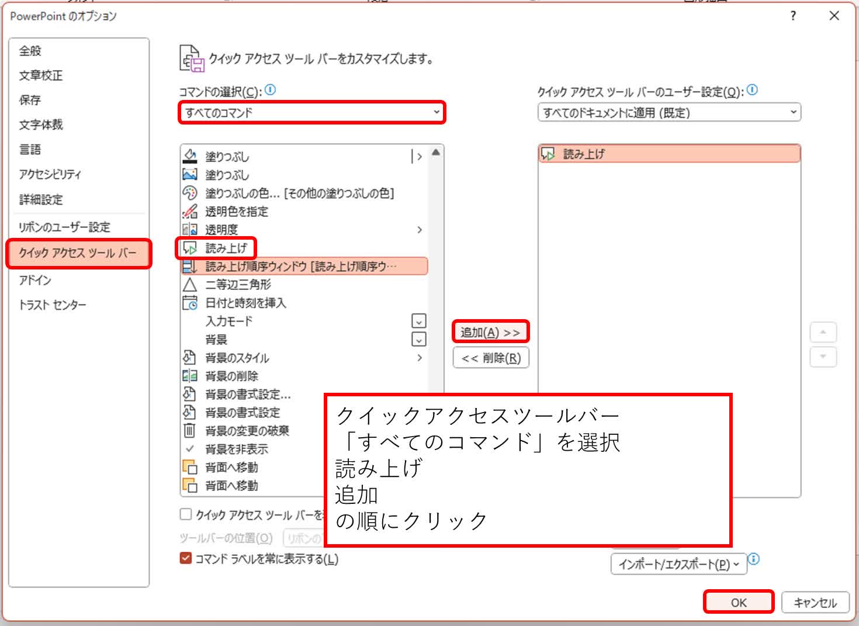
Task: Click the 日付と時刻を挿入 calendar icon
Action: coord(190,303)
